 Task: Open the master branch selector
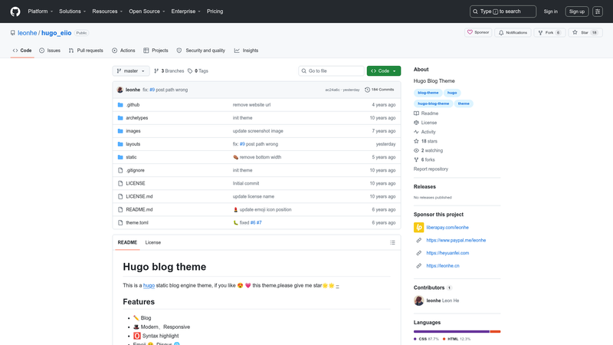tap(131, 71)
